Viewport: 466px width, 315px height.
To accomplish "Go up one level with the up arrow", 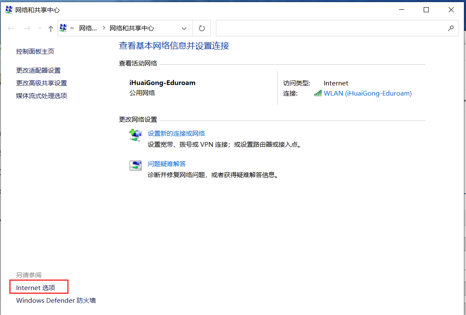I will (x=51, y=28).
